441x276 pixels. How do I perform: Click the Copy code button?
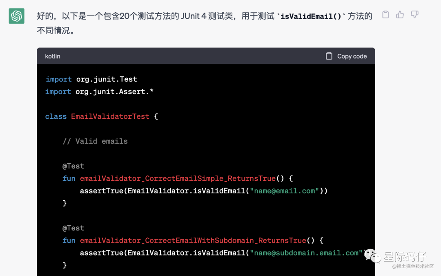pos(346,56)
